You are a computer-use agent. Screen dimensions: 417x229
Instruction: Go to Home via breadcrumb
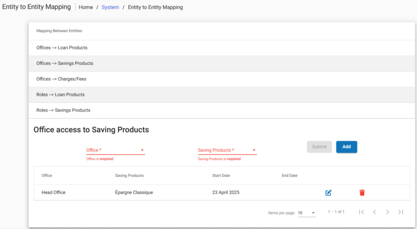(86, 8)
